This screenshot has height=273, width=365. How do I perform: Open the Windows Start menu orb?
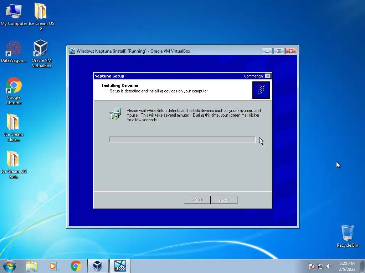pyautogui.click(x=10, y=266)
